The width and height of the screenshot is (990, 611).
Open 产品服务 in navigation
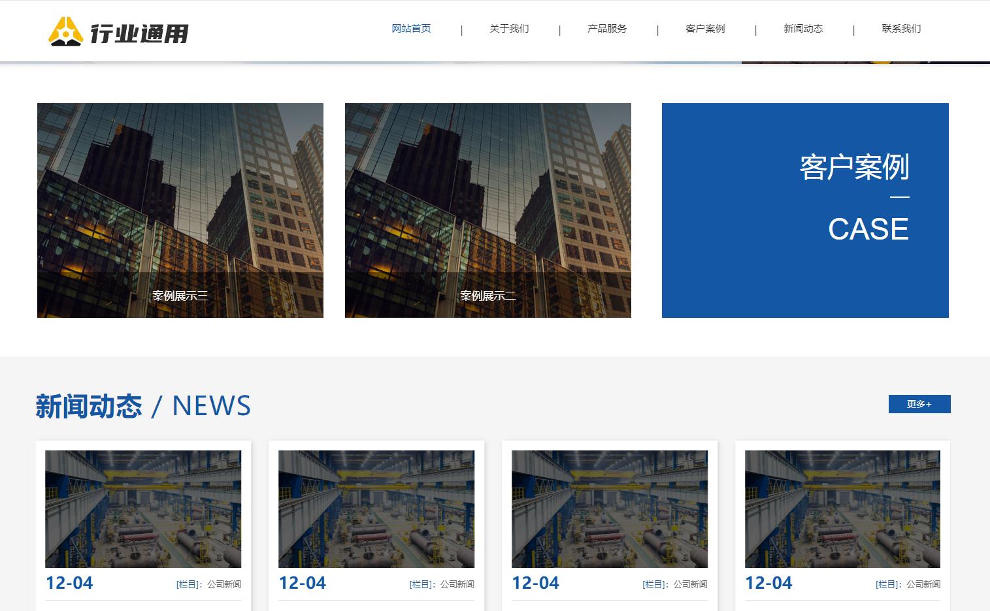coord(607,29)
